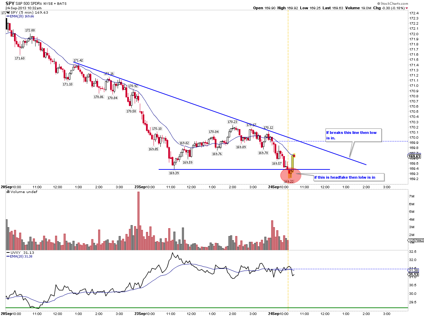
Task: Click the boxed '31.13' UVXY axis tag
Action: (414, 274)
